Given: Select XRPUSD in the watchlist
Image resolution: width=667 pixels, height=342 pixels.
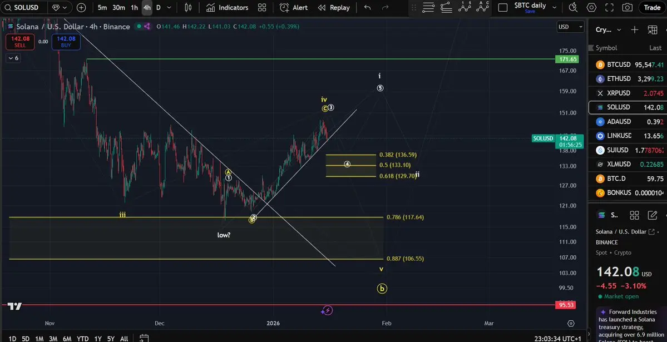Looking at the screenshot, I should coord(628,93).
